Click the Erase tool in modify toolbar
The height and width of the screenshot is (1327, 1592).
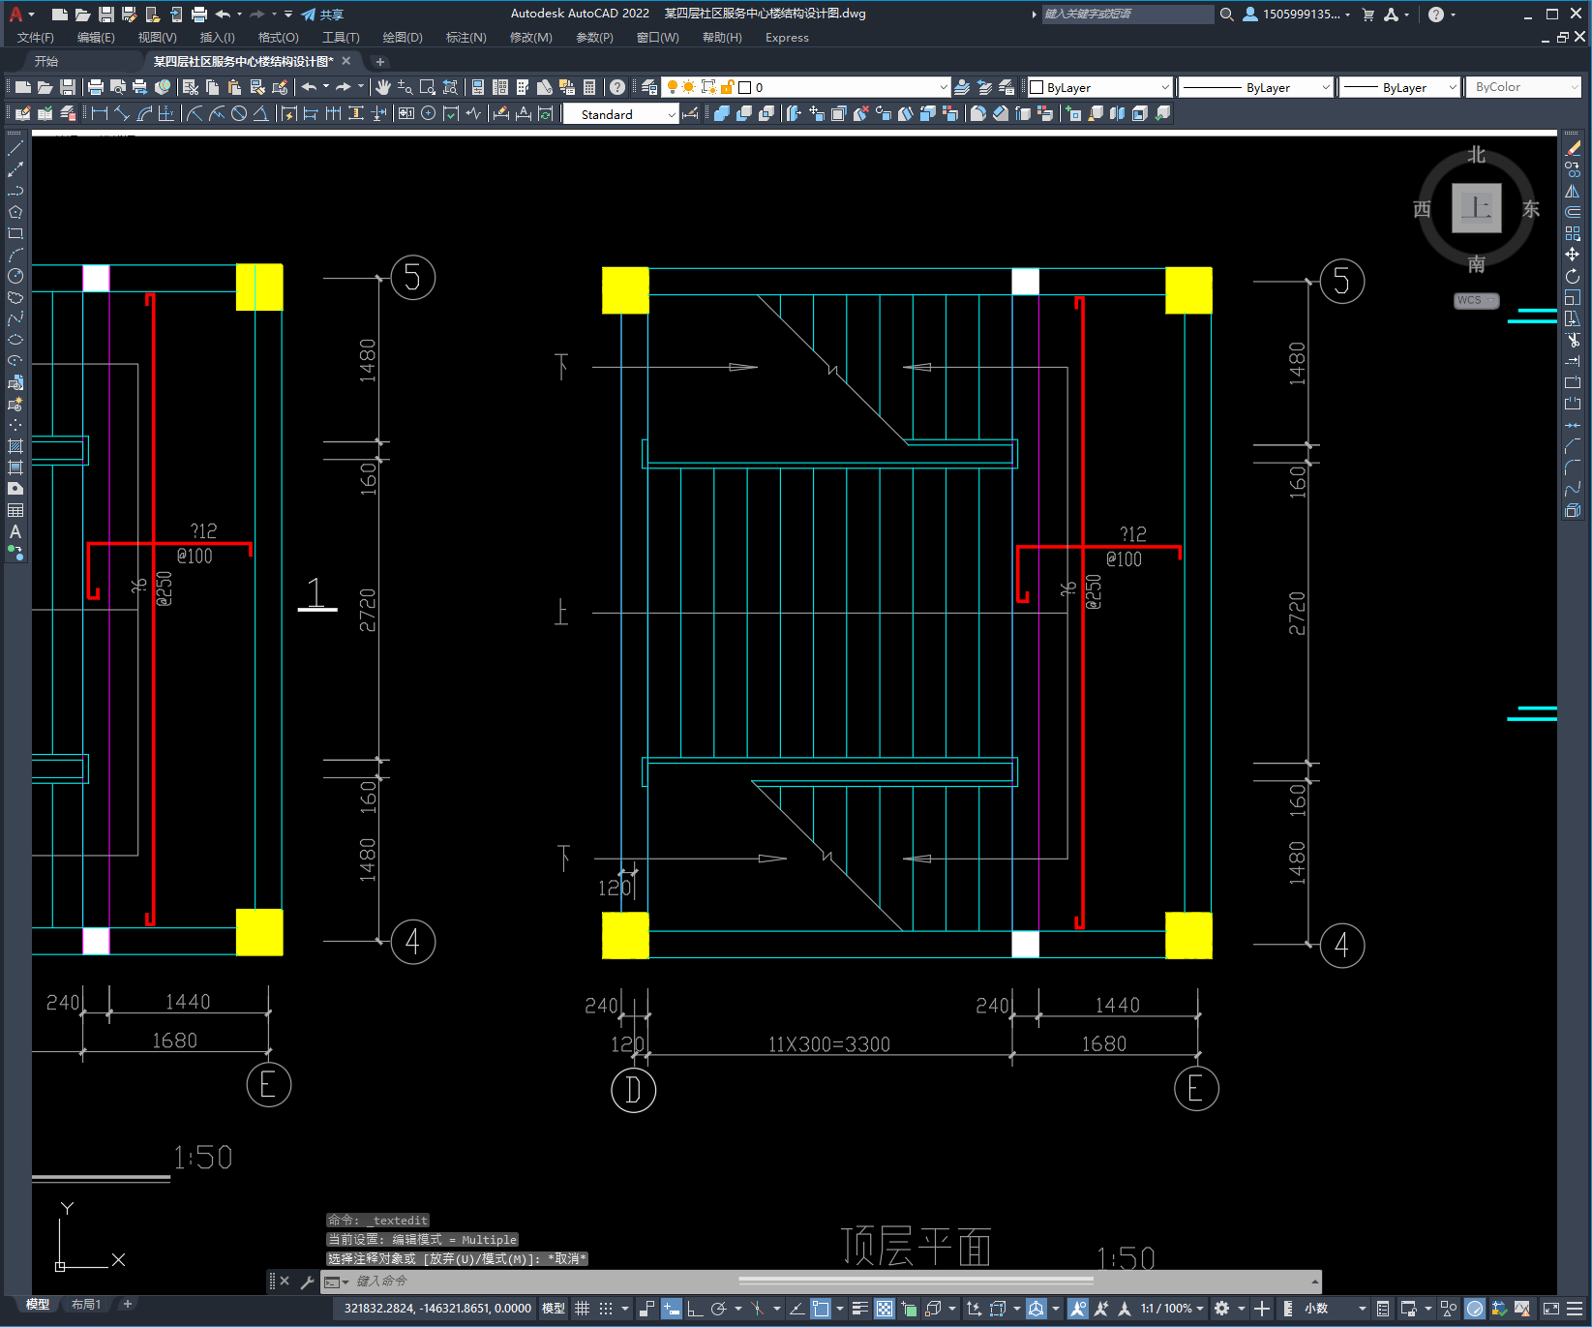click(x=1573, y=149)
